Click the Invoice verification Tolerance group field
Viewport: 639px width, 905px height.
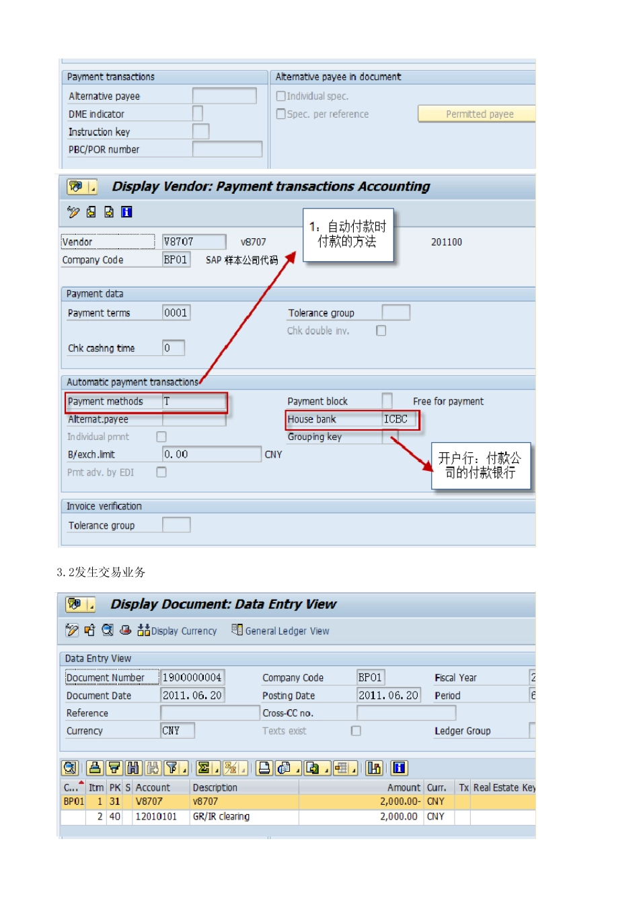coord(176,525)
